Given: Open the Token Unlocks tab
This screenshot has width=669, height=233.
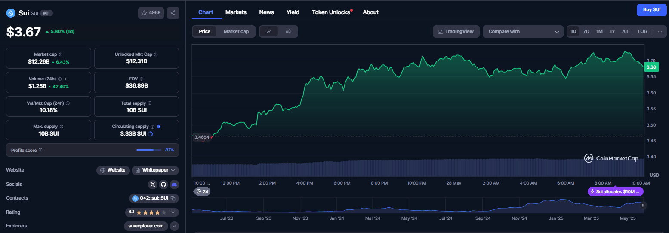Looking at the screenshot, I should click(x=331, y=12).
